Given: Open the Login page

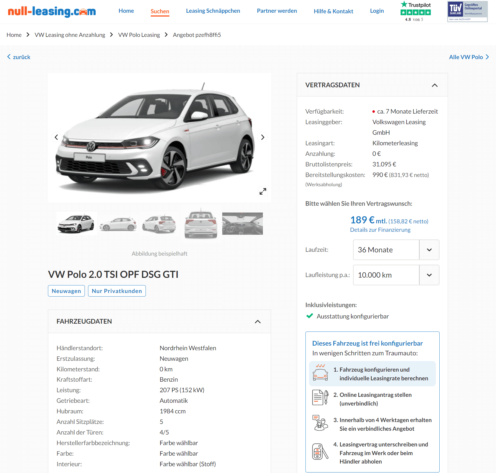Looking at the screenshot, I should click(377, 11).
